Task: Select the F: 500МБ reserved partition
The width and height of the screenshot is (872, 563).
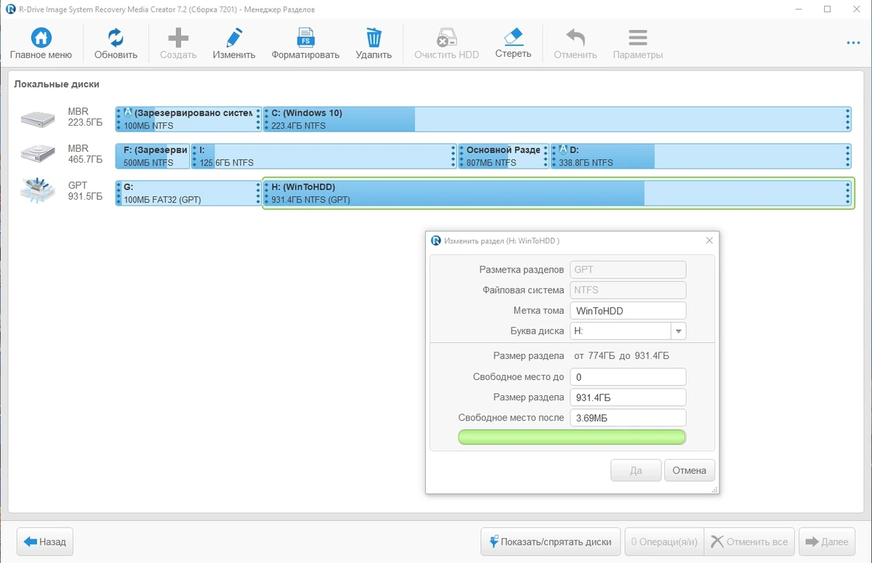Action: [153, 156]
